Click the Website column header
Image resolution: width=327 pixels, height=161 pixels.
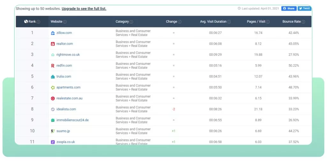tap(56, 21)
